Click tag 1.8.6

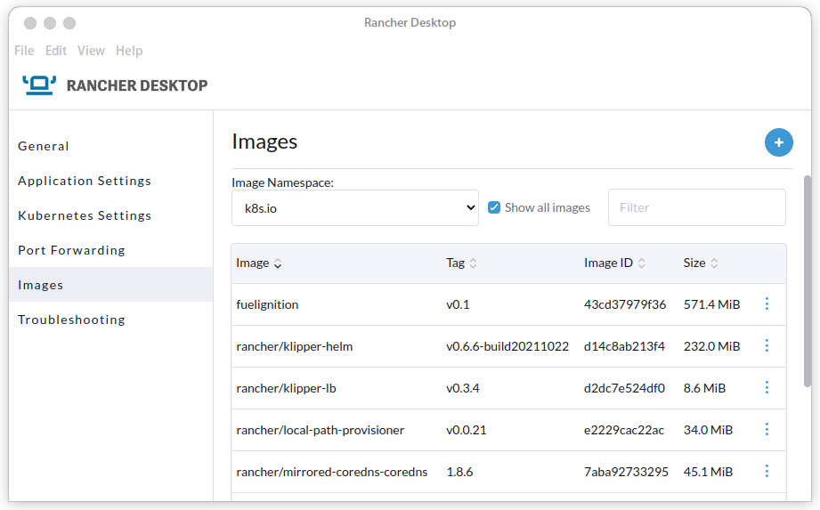tap(459, 472)
